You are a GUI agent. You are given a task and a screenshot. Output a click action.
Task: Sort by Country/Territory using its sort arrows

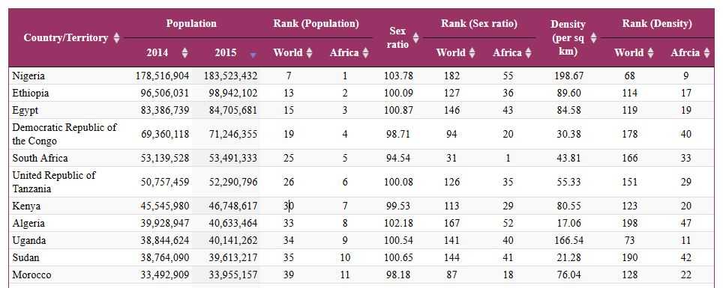point(116,37)
